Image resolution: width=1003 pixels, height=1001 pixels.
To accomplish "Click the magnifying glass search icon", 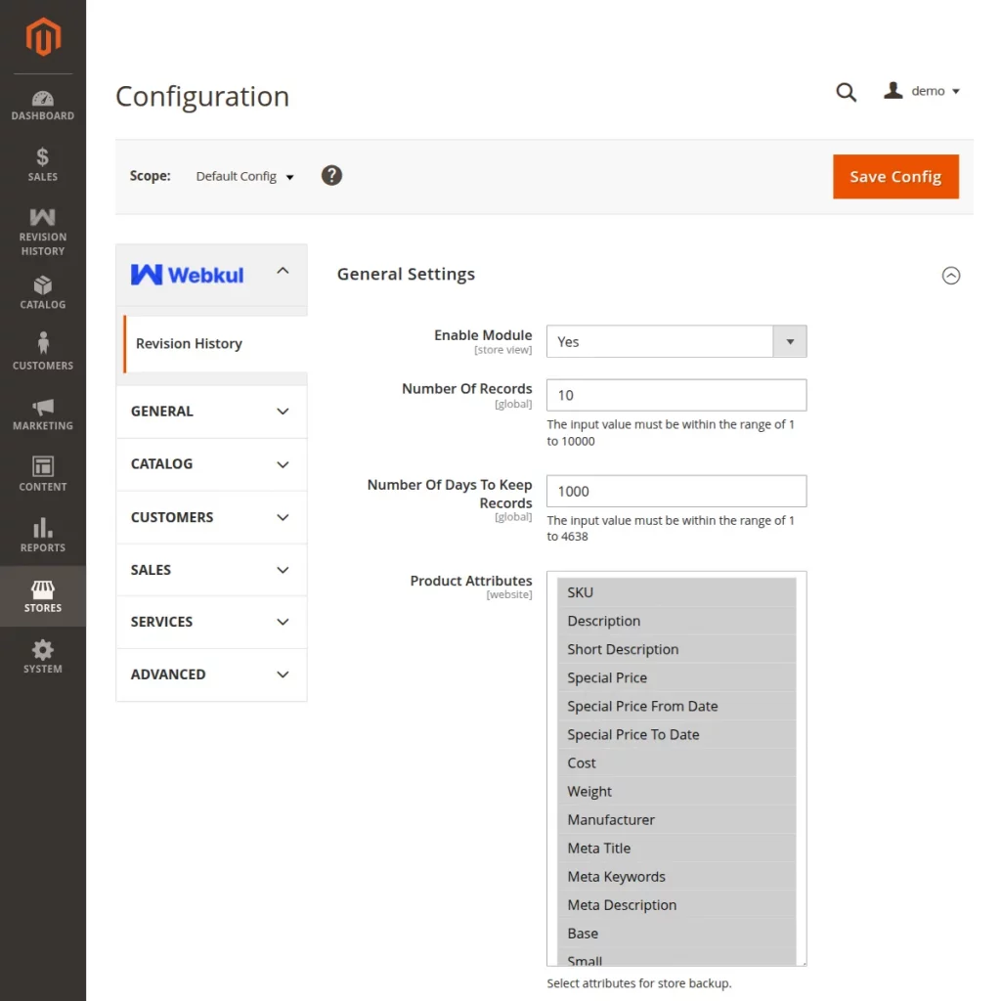I will pos(846,92).
